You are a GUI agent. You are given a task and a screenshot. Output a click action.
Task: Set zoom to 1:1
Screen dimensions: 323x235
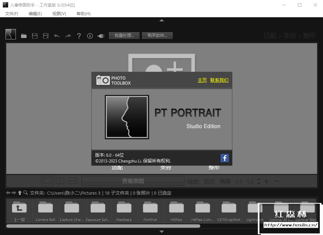point(238,182)
